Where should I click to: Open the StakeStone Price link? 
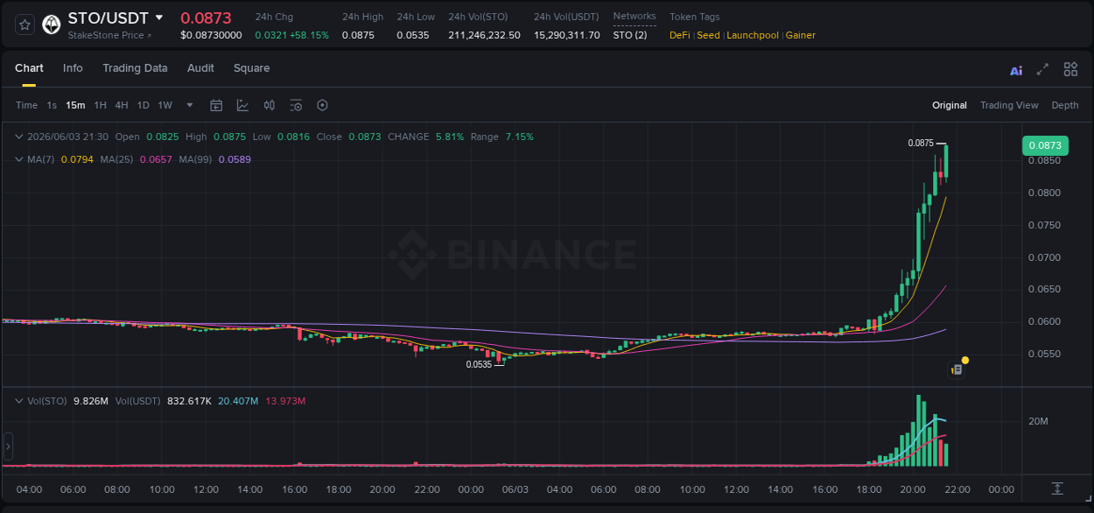click(x=109, y=35)
